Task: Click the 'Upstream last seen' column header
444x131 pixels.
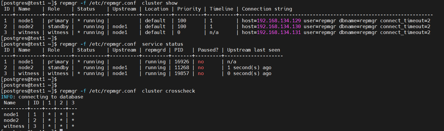Action: [x=253, y=50]
